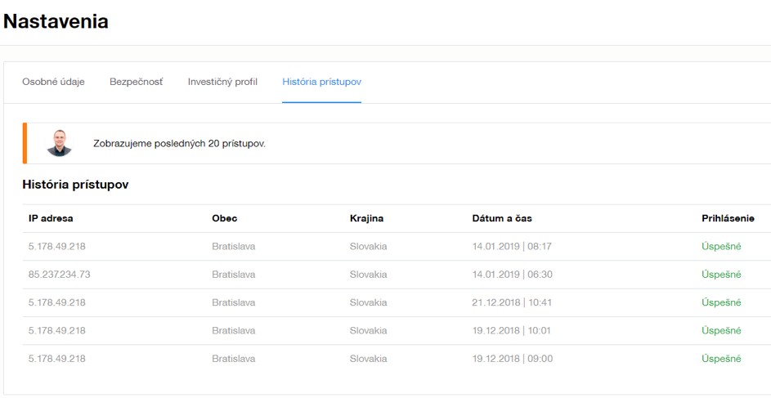This screenshot has height=398, width=771.
Task: Click the 19.12.2018 | 10:01 date entry
Action: point(512,331)
